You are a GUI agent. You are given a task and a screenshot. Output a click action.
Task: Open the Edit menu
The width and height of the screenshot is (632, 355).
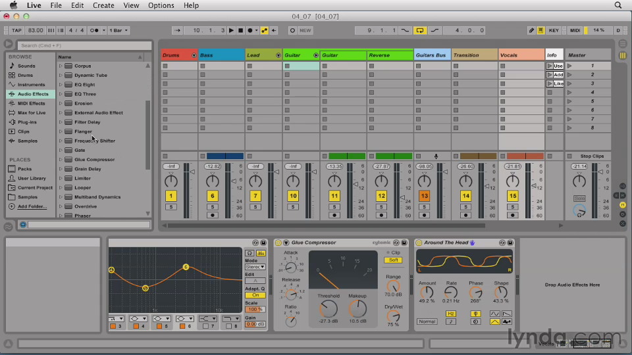77,5
